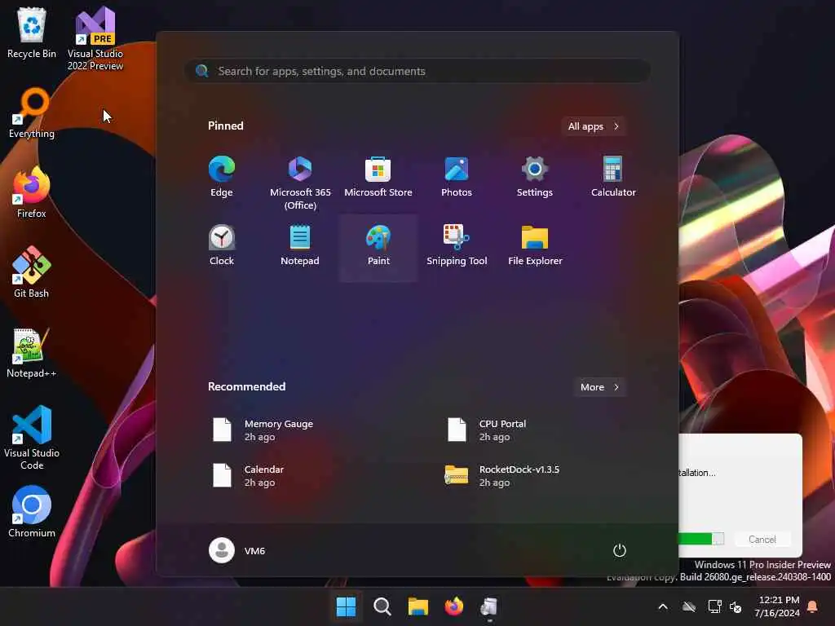Open the VM6 user account menu
Screen dimensions: 835x626
click(x=237, y=550)
